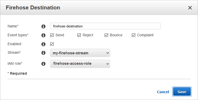198x100 pixels.
Task: Open the Stream field info icon
Action: coord(43,53)
